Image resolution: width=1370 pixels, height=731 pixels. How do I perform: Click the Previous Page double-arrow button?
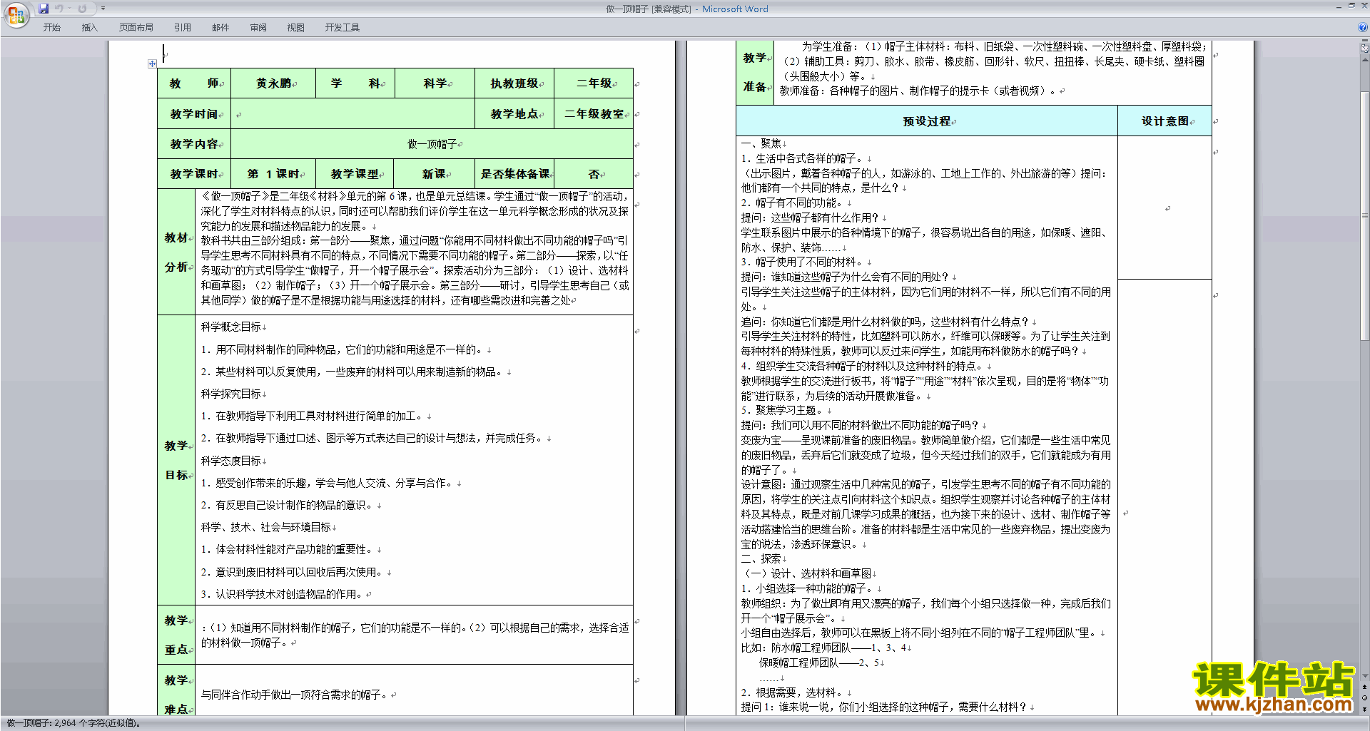tap(1365, 687)
